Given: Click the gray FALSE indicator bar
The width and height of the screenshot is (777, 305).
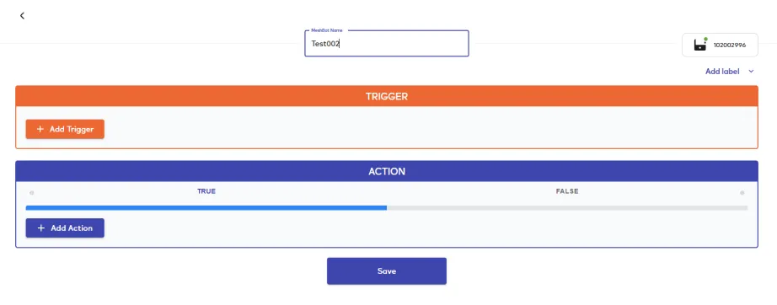Looking at the screenshot, I should (x=567, y=208).
